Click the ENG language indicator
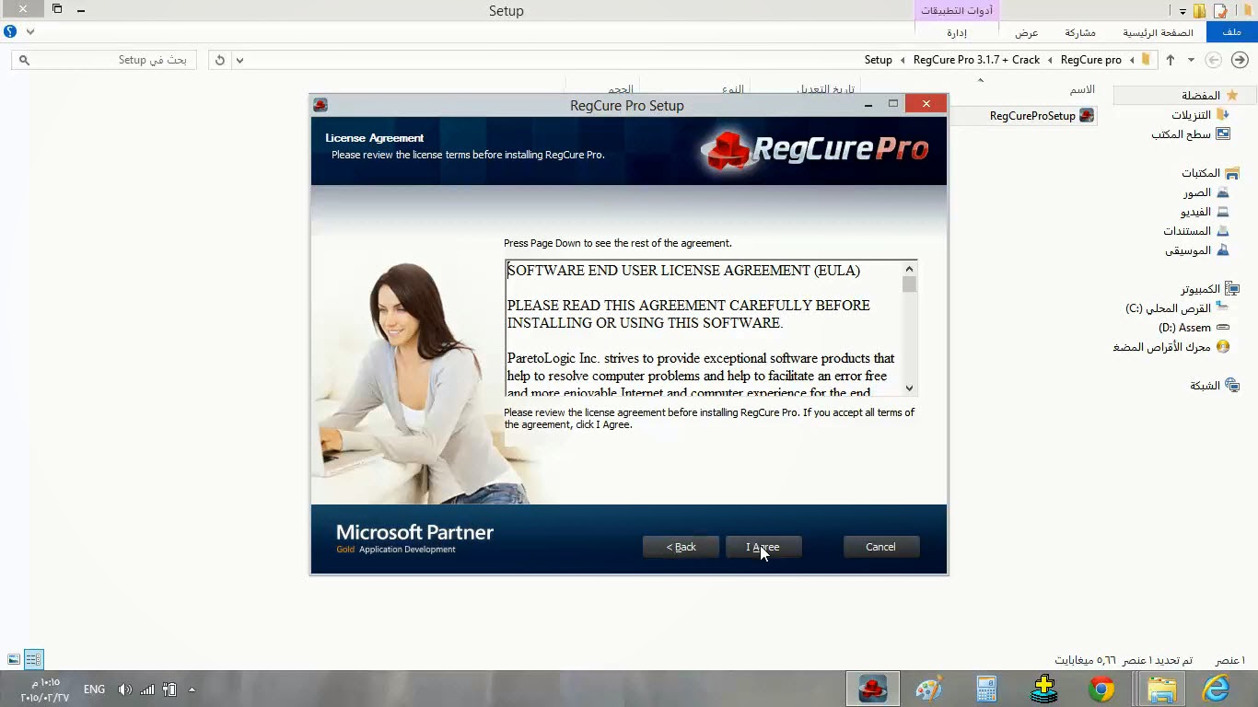 tap(94, 689)
